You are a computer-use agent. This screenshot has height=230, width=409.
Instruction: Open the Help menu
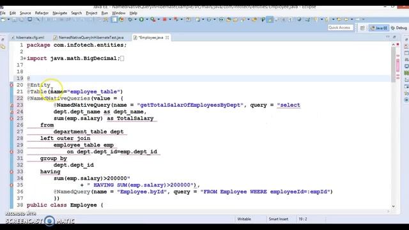[134, 13]
